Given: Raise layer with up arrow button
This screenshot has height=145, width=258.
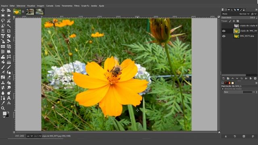Looking at the screenshot, I should [233, 79].
